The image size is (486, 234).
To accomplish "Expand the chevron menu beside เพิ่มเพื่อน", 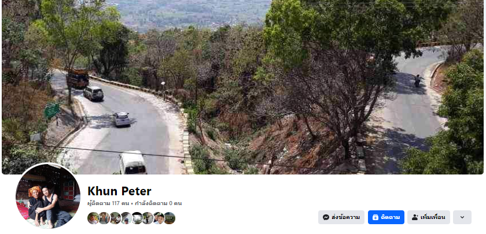I will click(x=462, y=217).
